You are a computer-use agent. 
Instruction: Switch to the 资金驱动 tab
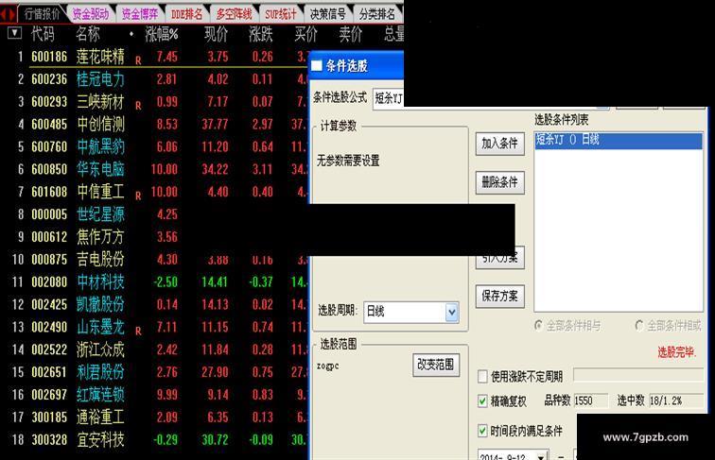pyautogui.click(x=90, y=13)
